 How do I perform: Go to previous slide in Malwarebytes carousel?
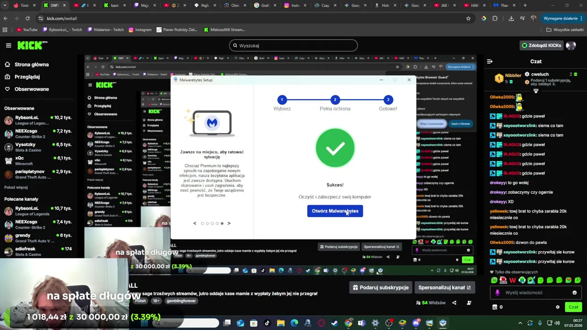click(194, 223)
